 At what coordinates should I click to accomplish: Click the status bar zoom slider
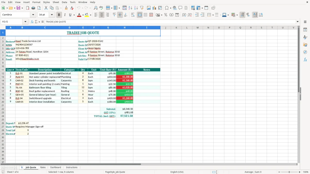pos(289,172)
